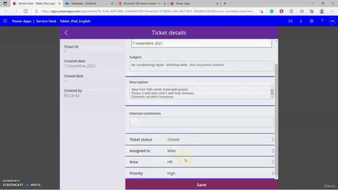Viewport: 338px width, 190px height.
Task: Go back using the Ticket details back arrow
Action: click(x=67, y=33)
